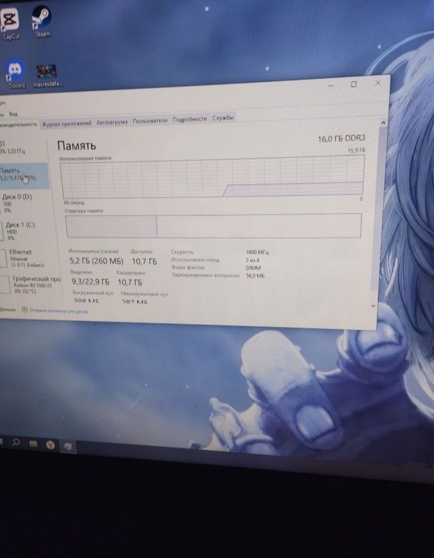
Task: Click the scroll-down arrow of the performance panel
Action: tap(373, 306)
